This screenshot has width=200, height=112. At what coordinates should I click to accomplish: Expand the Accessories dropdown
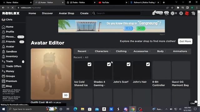(x=142, y=51)
